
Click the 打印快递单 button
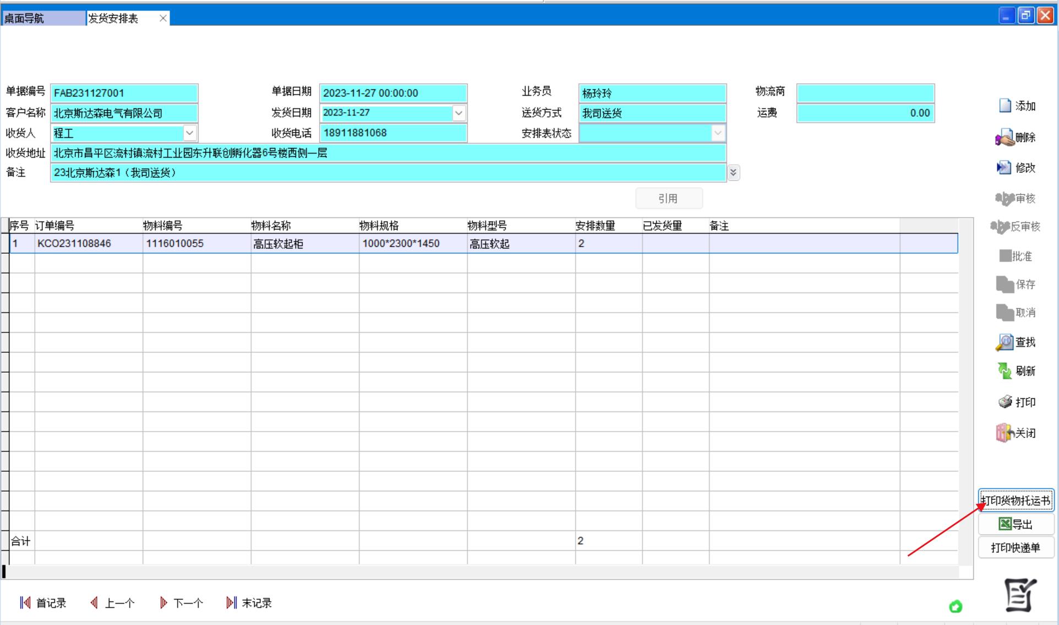click(x=1016, y=547)
